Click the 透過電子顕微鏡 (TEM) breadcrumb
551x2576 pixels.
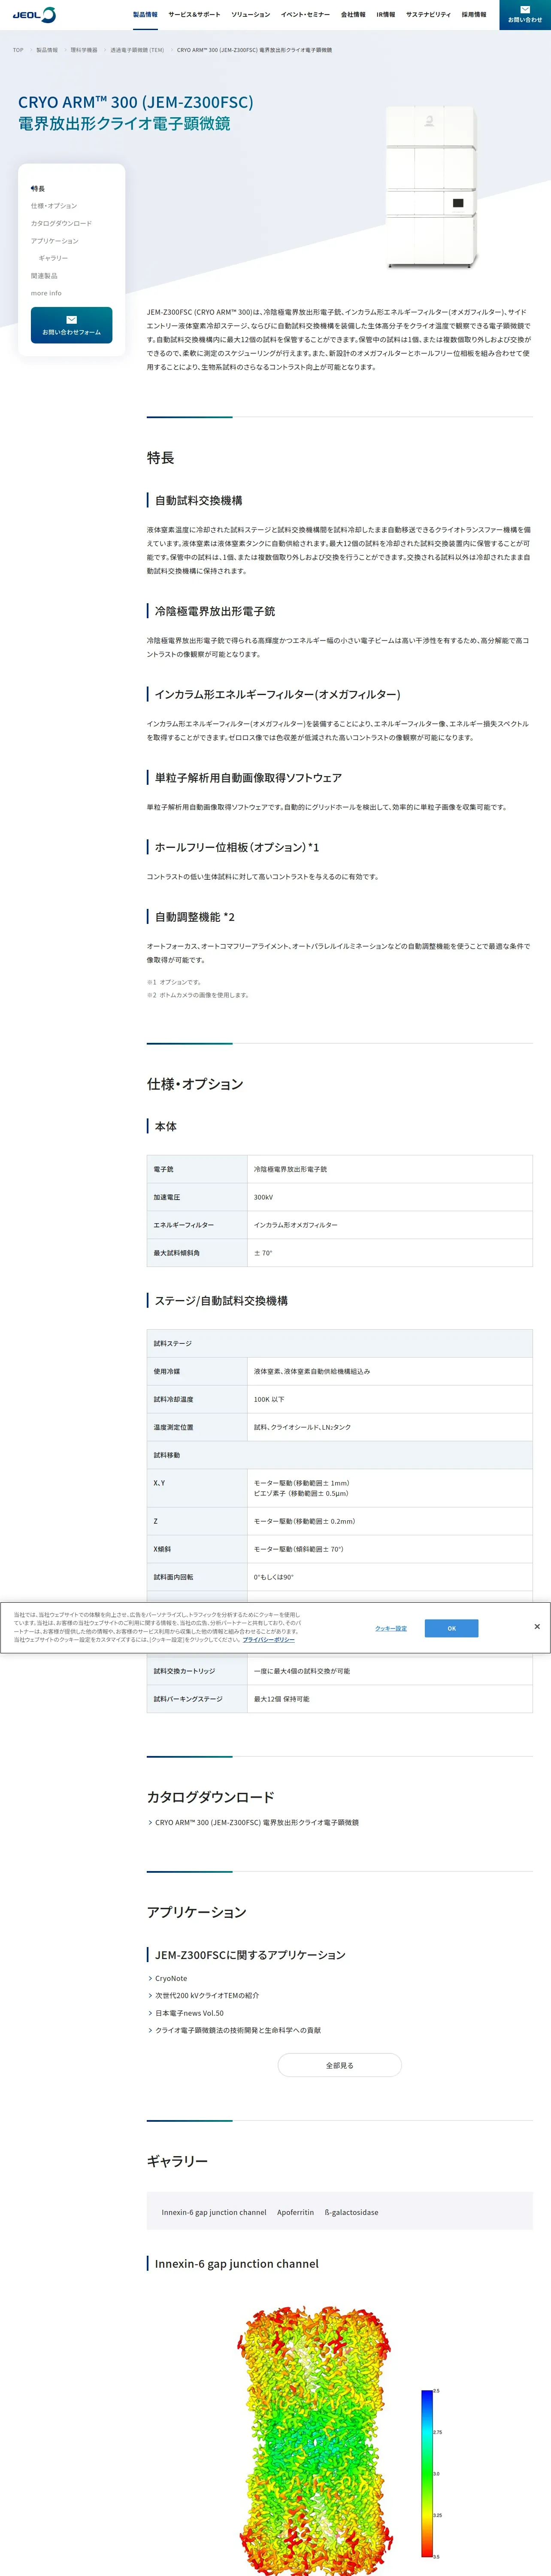coord(137,50)
